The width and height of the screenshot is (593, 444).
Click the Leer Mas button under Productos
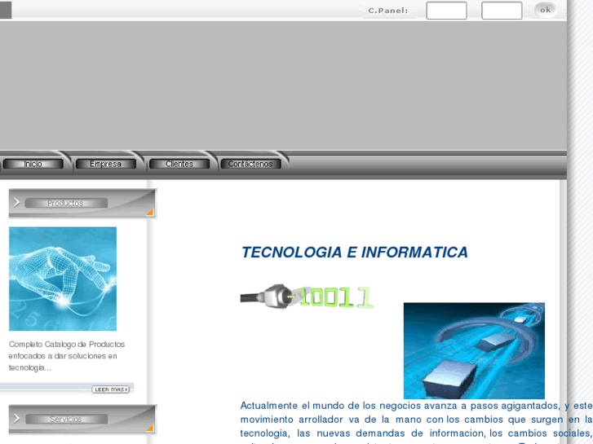pos(110,389)
